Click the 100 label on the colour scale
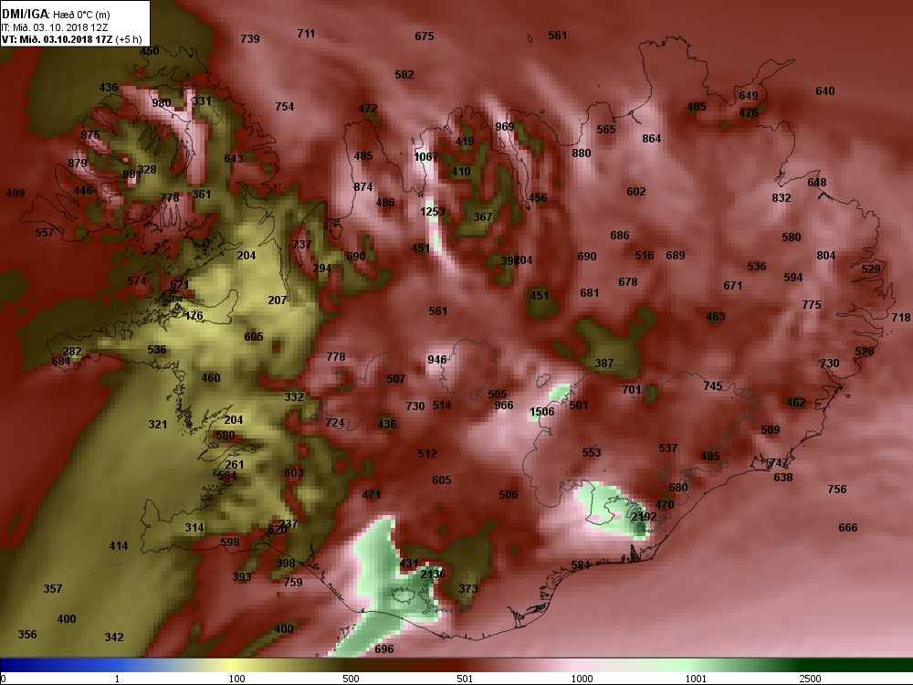This screenshot has width=913, height=685. [x=236, y=680]
